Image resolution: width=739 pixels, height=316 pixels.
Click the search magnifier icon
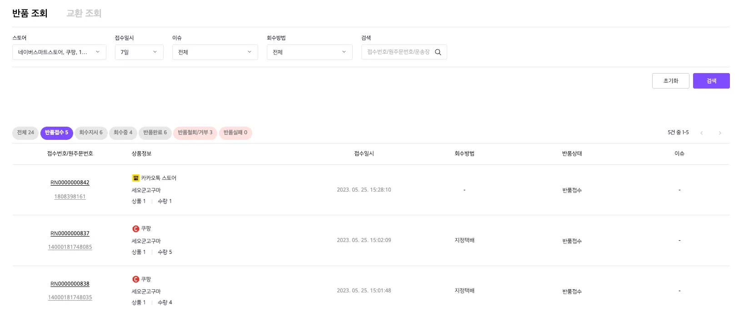click(x=438, y=52)
